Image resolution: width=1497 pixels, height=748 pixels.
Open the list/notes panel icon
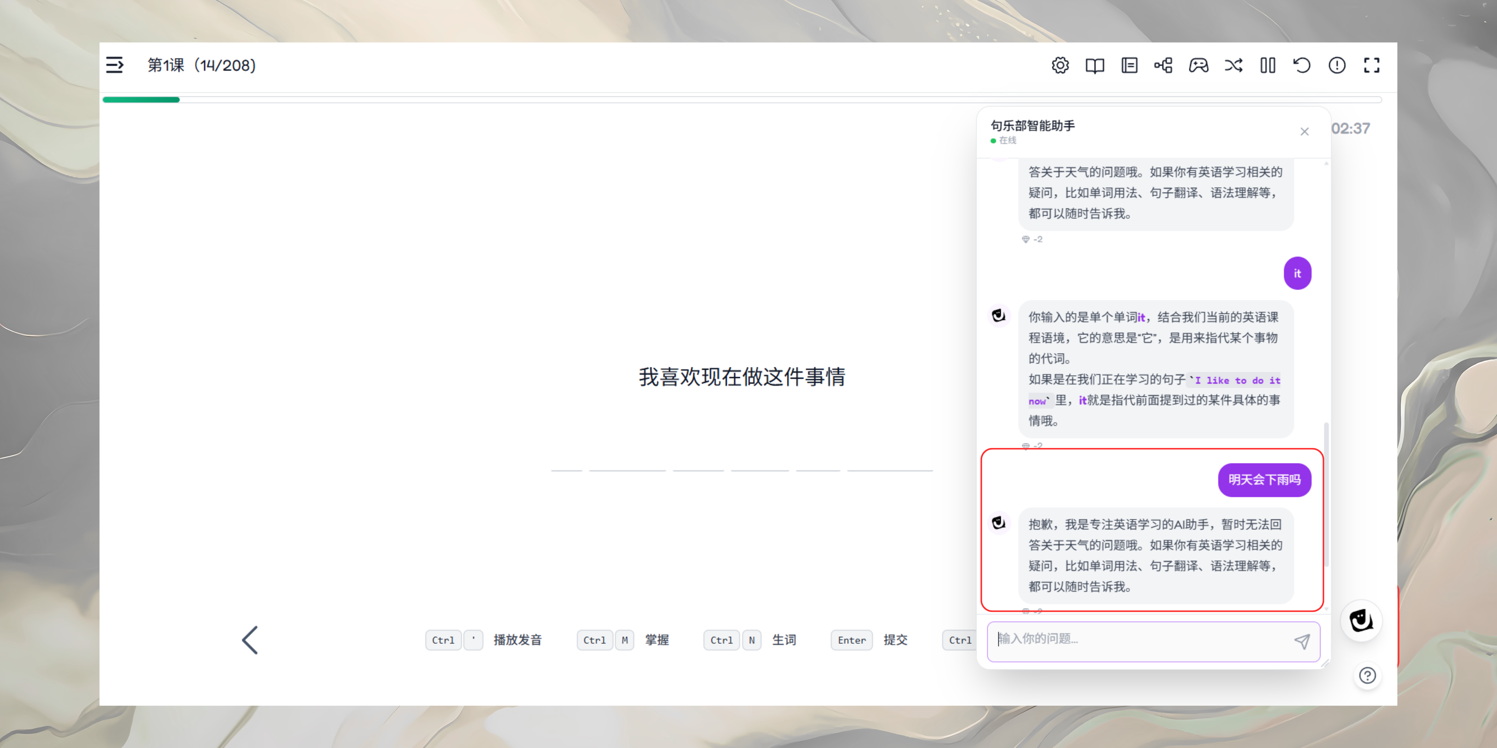1129,65
